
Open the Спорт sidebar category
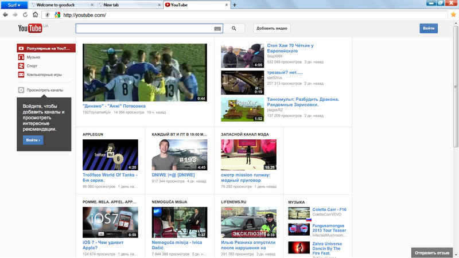click(x=32, y=66)
